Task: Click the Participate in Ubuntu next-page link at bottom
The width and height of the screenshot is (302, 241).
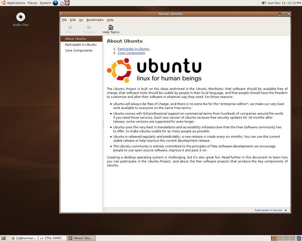Action: coord(268,210)
